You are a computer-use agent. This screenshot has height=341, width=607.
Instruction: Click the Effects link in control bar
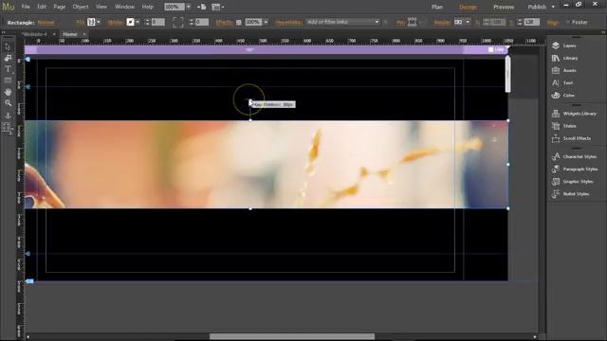point(224,23)
